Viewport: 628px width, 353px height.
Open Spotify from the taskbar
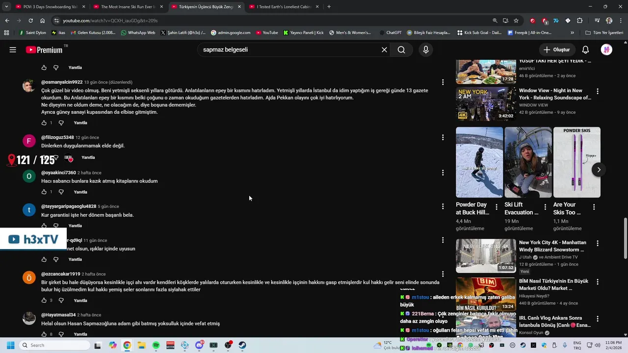(156, 345)
